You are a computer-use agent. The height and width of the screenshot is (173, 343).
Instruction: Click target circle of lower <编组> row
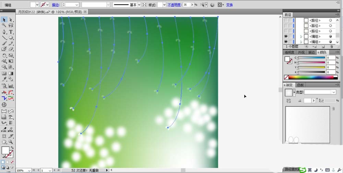click(330, 42)
